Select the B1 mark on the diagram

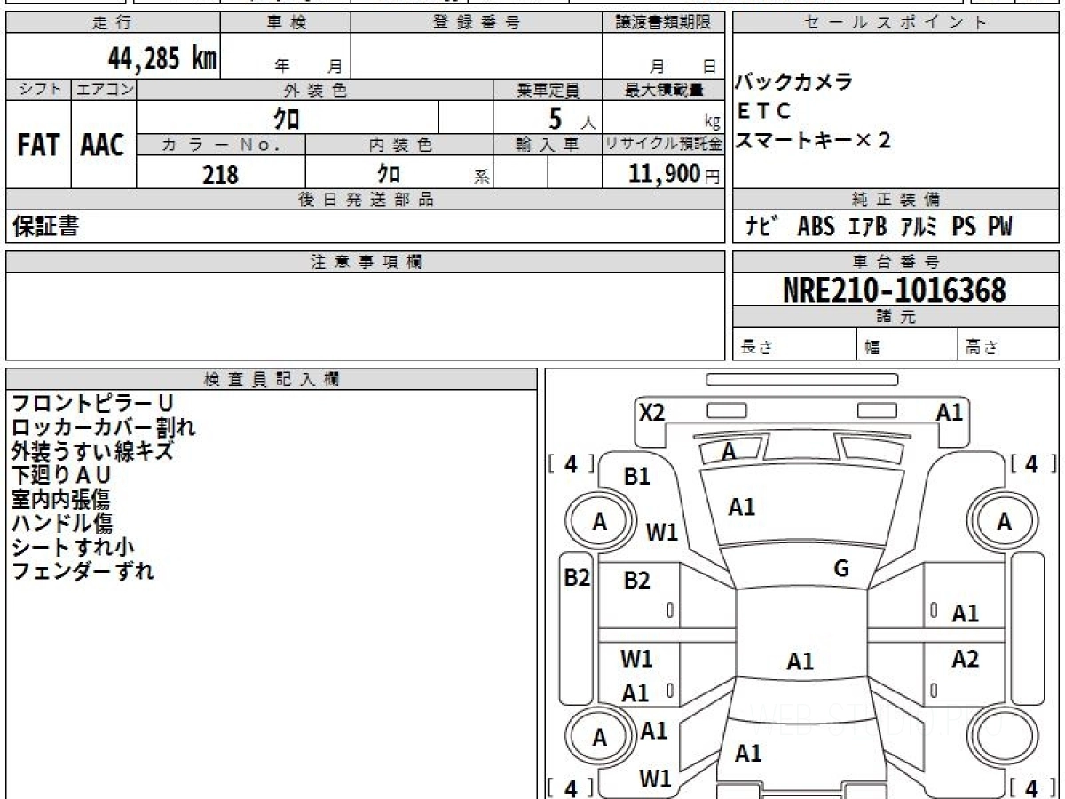(637, 477)
